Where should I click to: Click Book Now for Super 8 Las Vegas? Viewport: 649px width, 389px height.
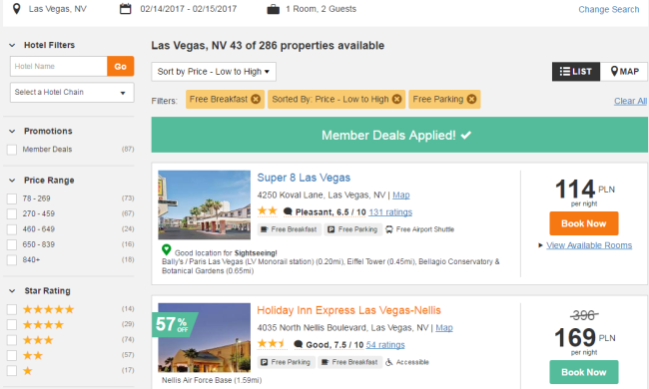584,223
